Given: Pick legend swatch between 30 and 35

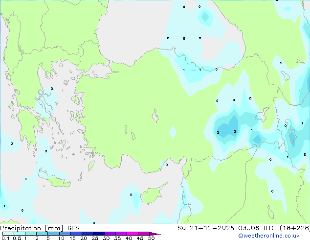Looking at the screenshot, I should click(110, 234).
